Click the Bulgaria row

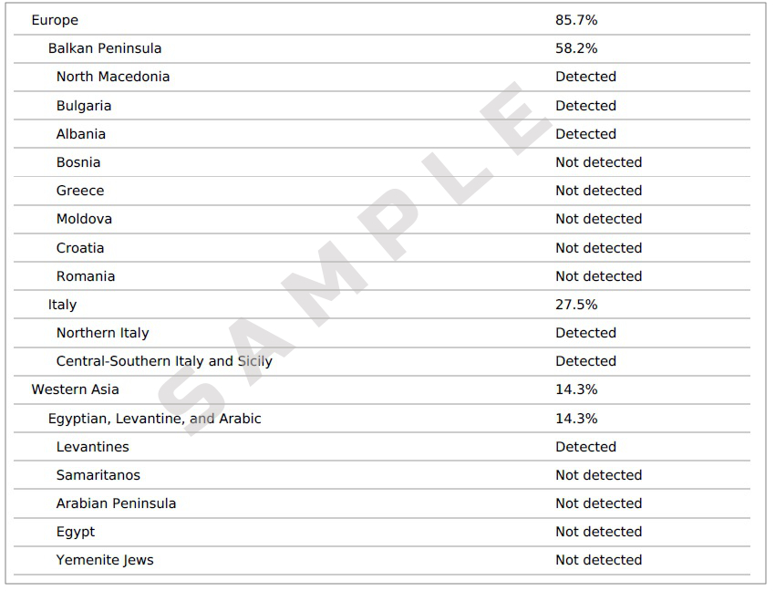[x=381, y=106]
